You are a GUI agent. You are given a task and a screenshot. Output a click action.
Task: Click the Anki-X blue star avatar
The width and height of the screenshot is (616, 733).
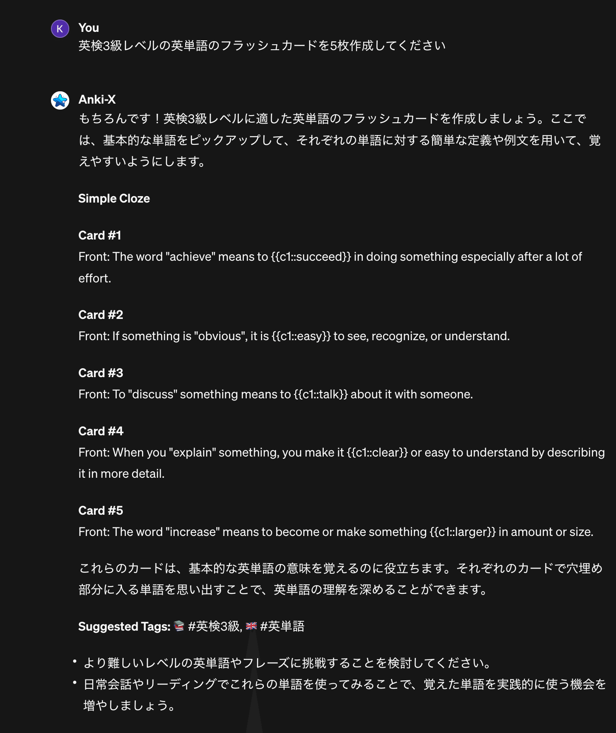point(60,101)
